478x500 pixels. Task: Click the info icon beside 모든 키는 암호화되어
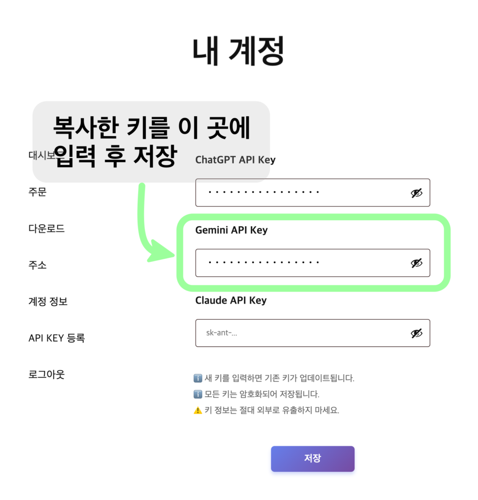coord(198,394)
